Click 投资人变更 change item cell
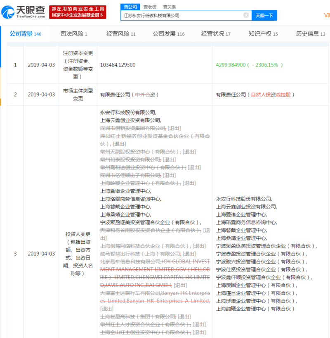The image size is (330, 338). [78, 254]
